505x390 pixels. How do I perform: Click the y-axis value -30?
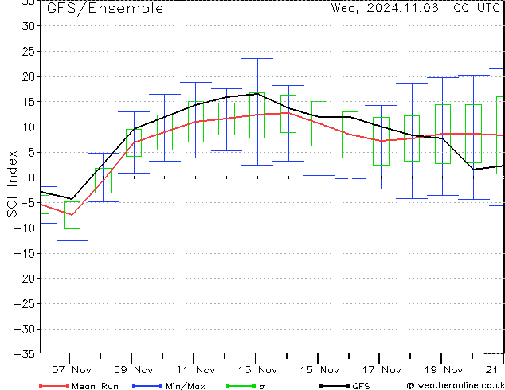pyautogui.click(x=25, y=330)
